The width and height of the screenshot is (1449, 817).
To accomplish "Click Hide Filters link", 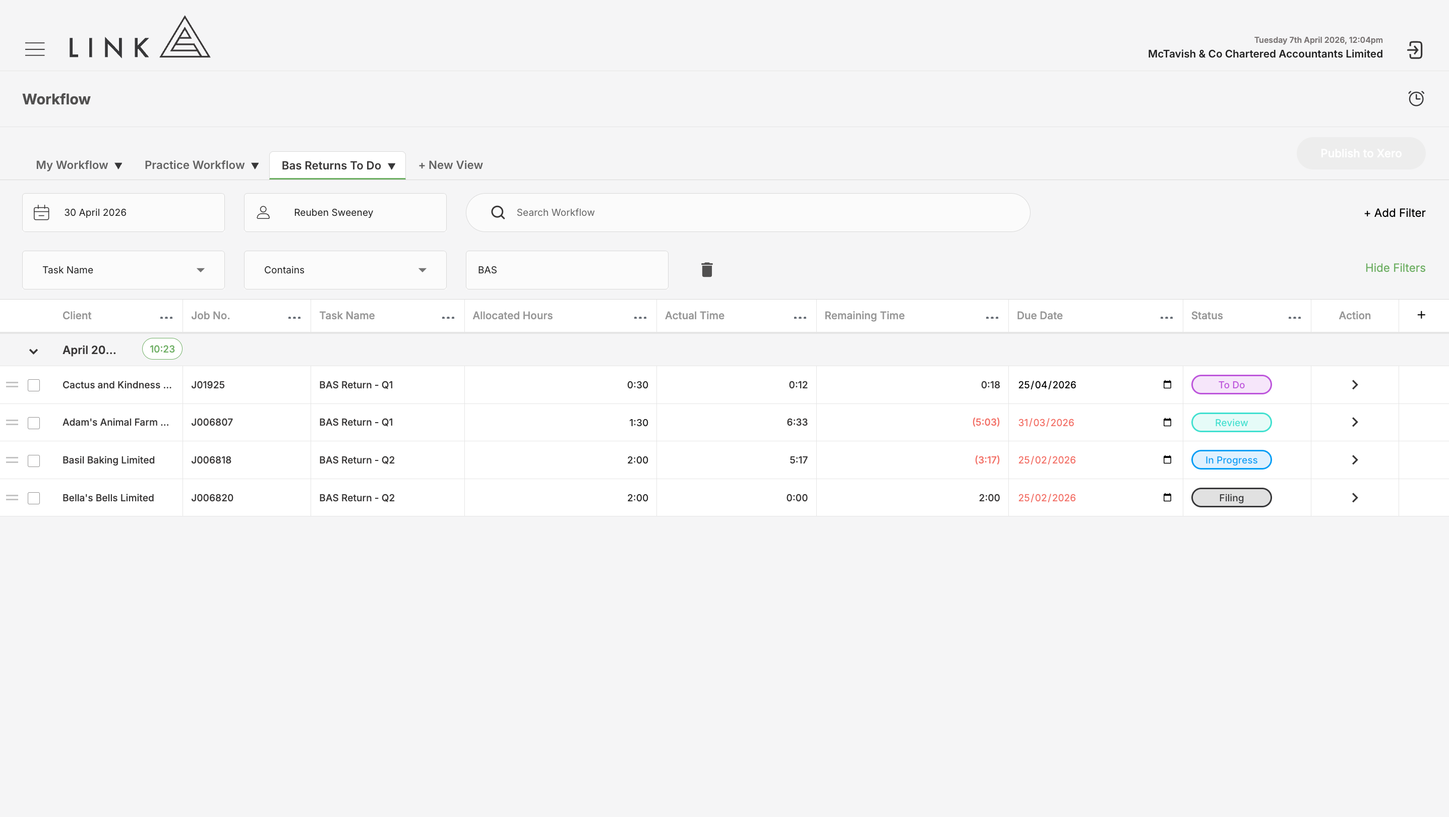I will (1395, 268).
